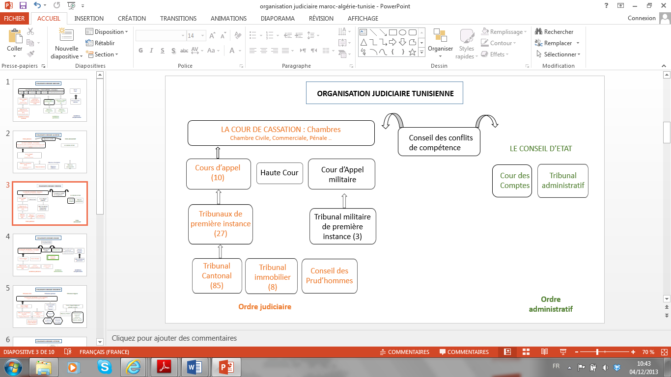Click Connexion sign-in link
Image resolution: width=671 pixels, height=377 pixels.
642,18
